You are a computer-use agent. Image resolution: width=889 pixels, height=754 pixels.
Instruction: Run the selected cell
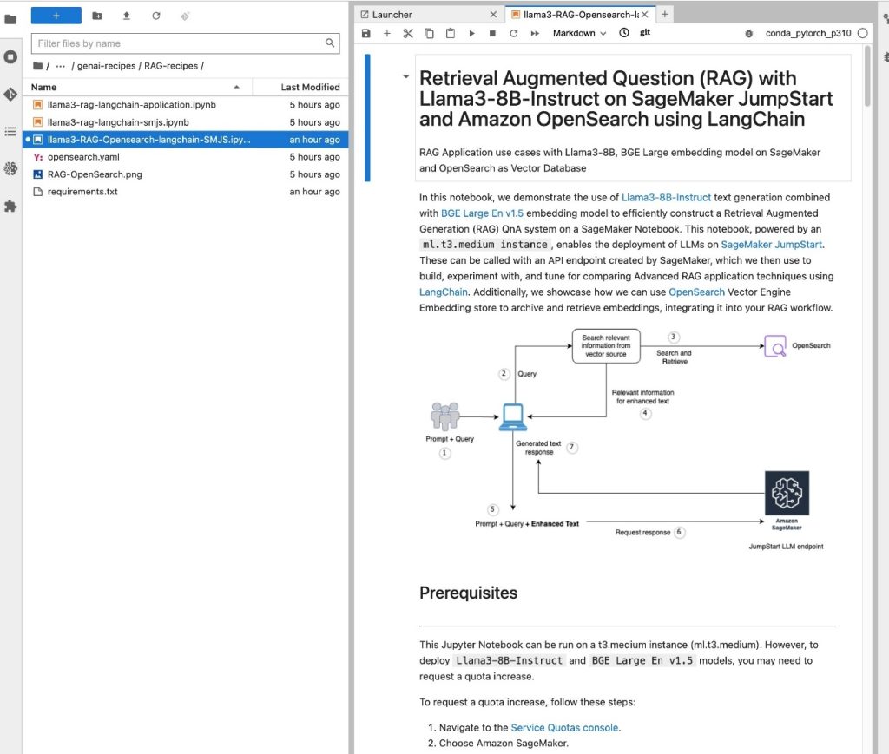click(471, 33)
